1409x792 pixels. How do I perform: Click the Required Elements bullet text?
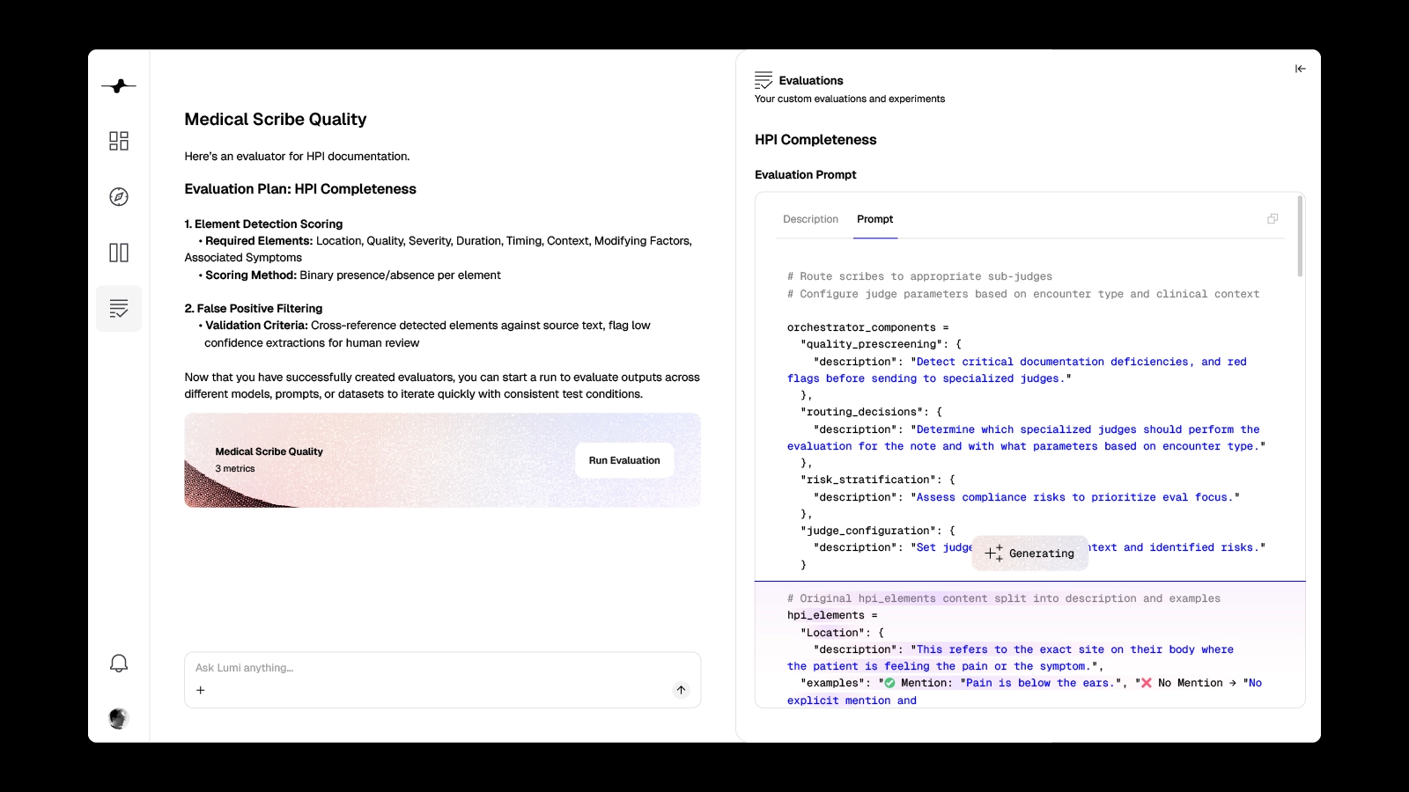point(439,249)
